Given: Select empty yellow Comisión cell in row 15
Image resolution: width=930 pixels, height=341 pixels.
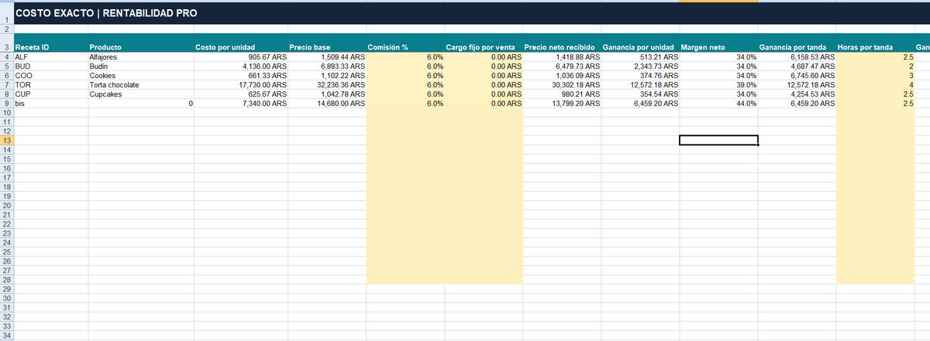Looking at the screenshot, I should click(405, 159).
